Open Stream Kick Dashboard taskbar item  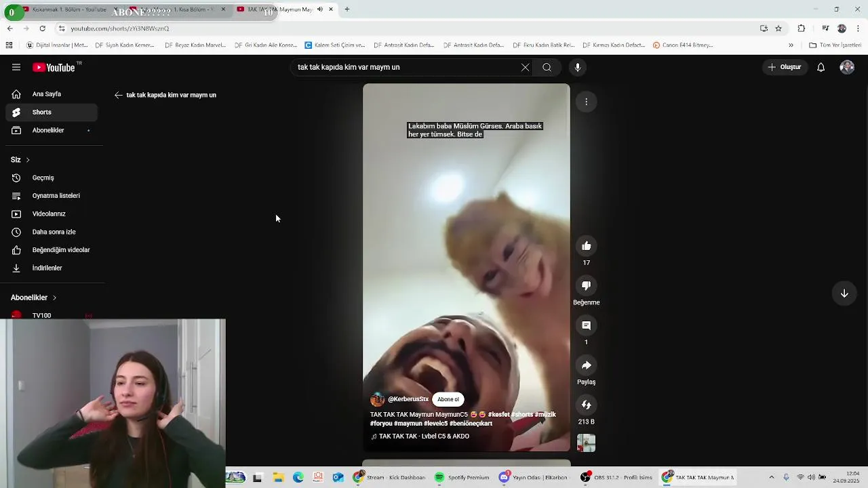tap(389, 478)
